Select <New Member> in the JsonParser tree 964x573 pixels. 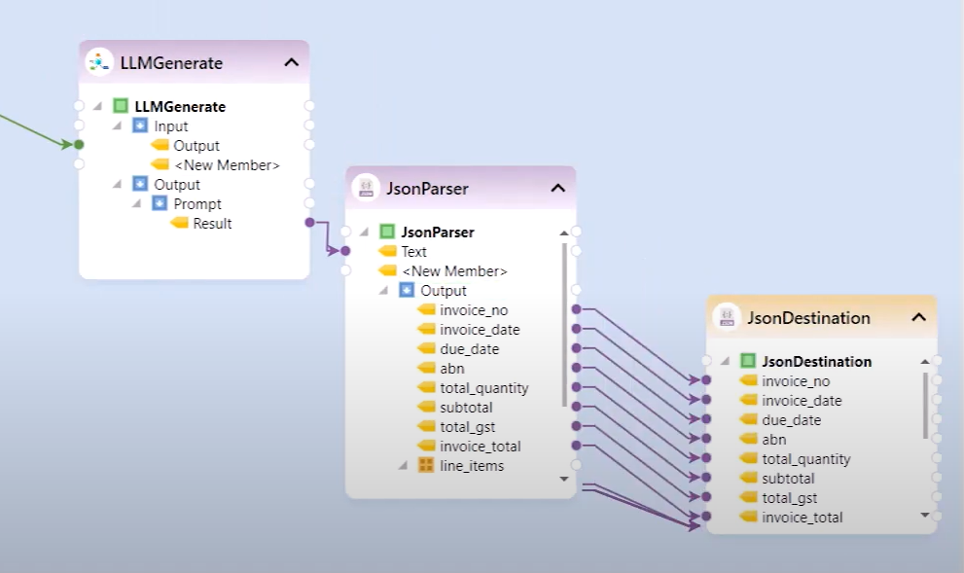pyautogui.click(x=454, y=270)
